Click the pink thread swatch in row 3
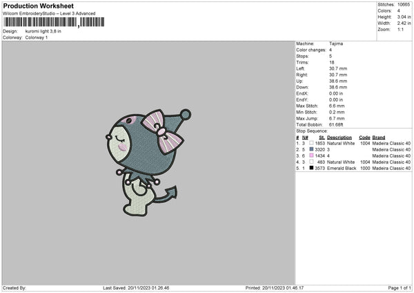Image resolution: width=414 pixels, height=293 pixels. point(311,155)
